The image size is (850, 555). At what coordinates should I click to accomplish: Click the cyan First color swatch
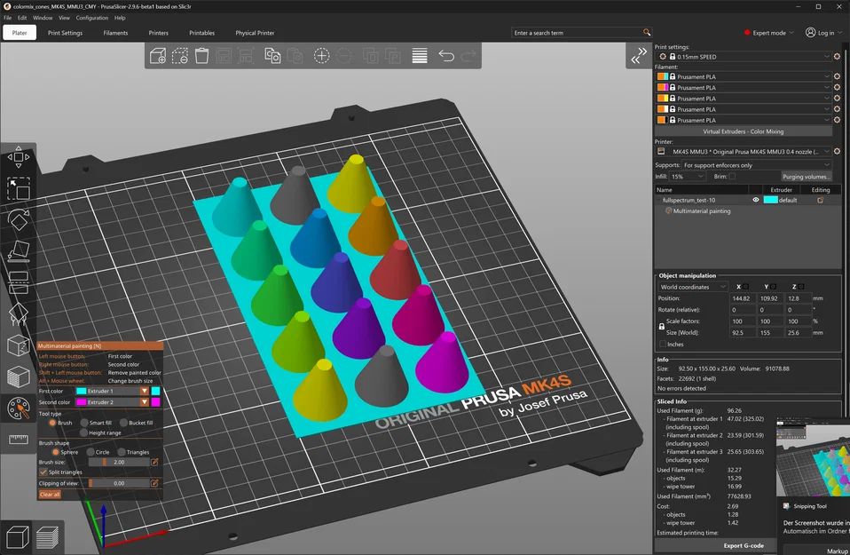coord(155,391)
